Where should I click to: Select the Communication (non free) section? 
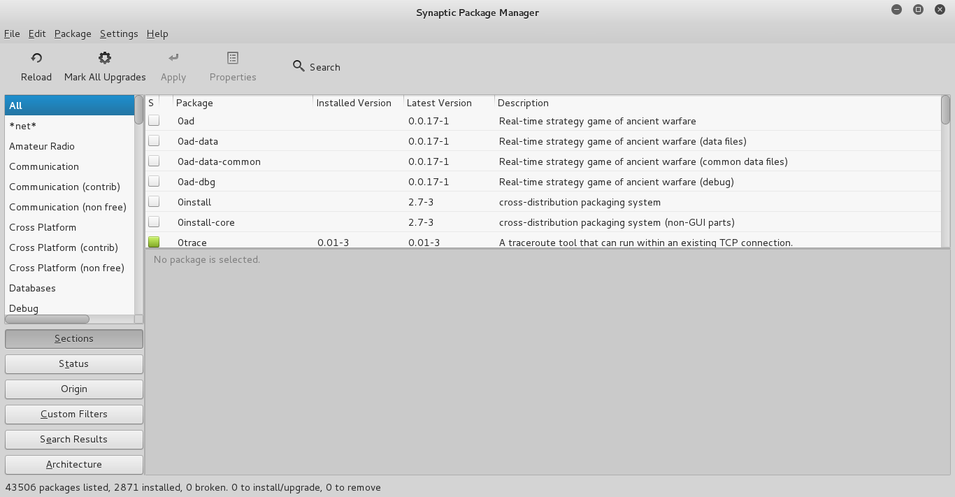tap(69, 207)
